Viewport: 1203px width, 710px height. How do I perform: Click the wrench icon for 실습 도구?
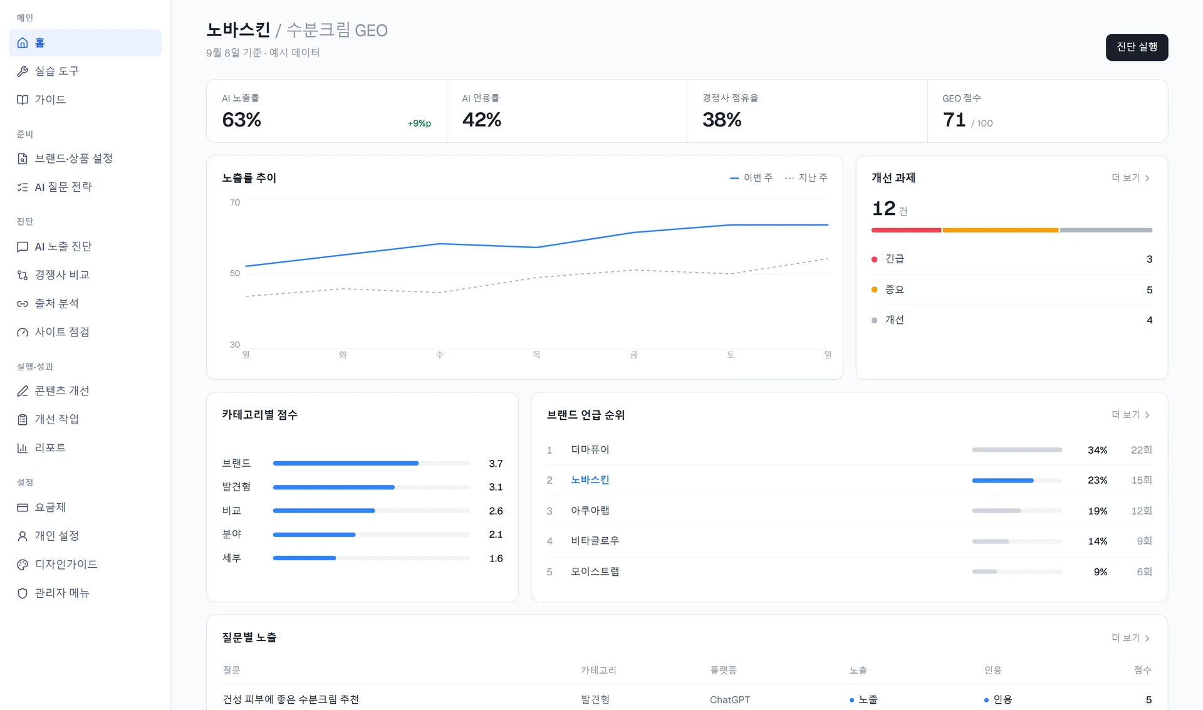pyautogui.click(x=23, y=71)
